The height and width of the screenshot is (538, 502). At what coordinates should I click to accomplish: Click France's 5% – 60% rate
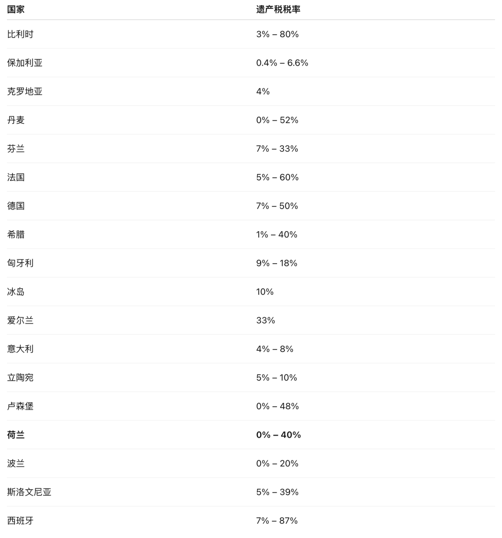pos(277,177)
